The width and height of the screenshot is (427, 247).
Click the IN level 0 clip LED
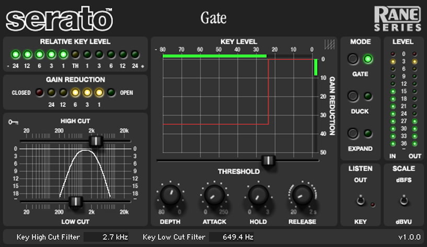[393, 54]
